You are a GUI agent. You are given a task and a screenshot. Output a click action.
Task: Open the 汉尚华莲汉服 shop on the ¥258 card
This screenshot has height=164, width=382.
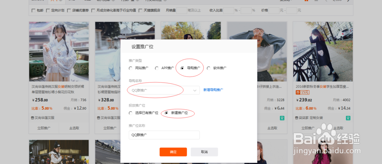click(x=45, y=118)
